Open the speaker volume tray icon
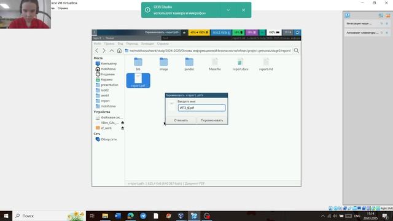393x221 pixels. click(335, 215)
